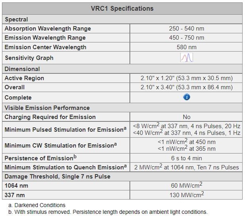Click the Emission Wavelength Range label

point(45,38)
